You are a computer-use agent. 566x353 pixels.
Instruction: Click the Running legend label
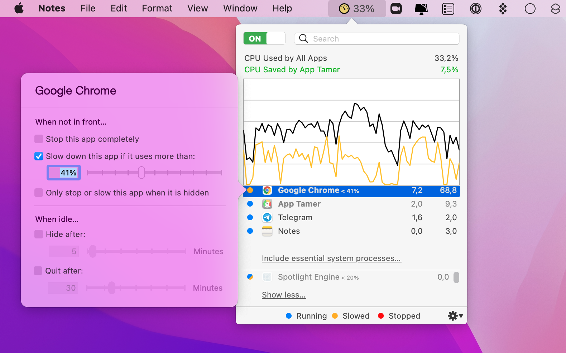point(312,316)
